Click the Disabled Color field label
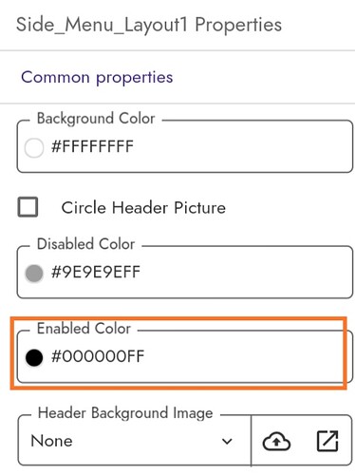The image size is (355, 475). point(85,244)
